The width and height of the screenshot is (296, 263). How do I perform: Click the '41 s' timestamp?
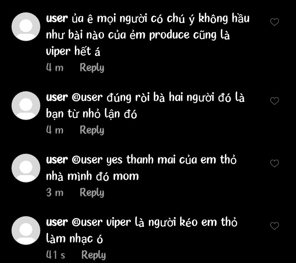[55, 255]
